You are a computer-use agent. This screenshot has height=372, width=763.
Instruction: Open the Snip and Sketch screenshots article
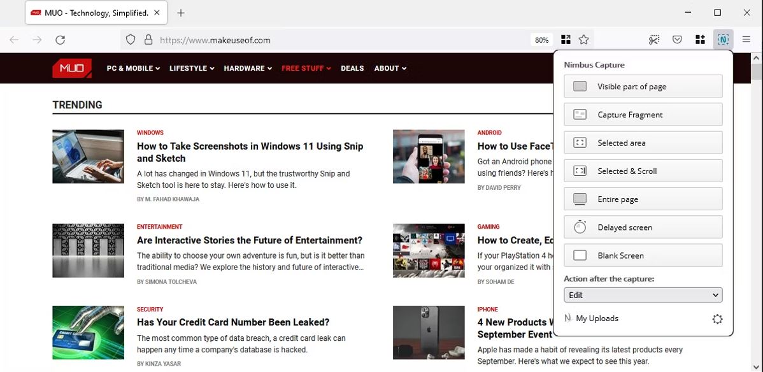(250, 152)
